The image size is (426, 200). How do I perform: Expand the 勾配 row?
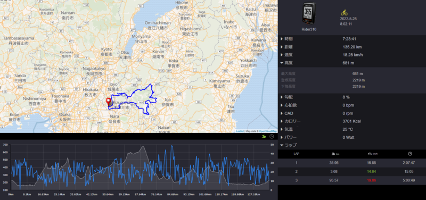pyautogui.click(x=282, y=97)
